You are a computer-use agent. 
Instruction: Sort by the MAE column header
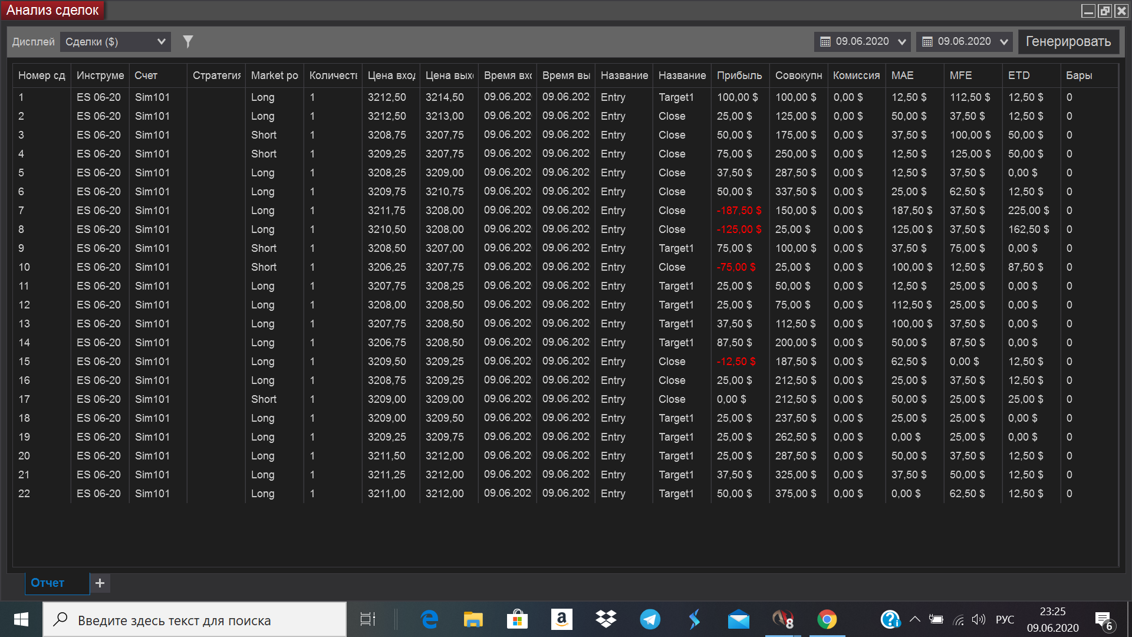pos(903,75)
